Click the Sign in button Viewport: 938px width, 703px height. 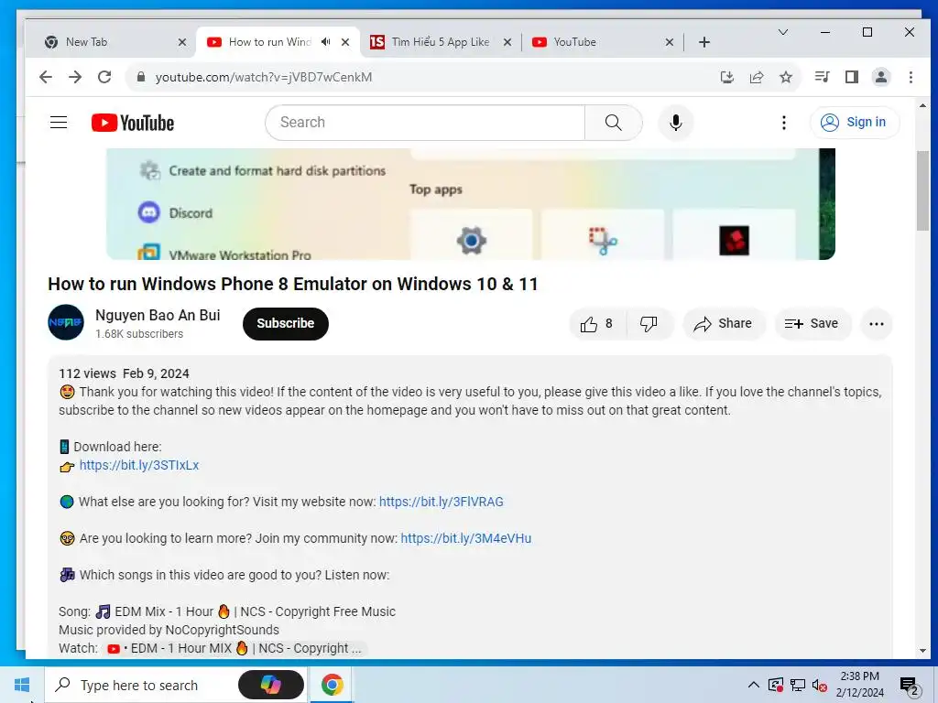(x=855, y=123)
